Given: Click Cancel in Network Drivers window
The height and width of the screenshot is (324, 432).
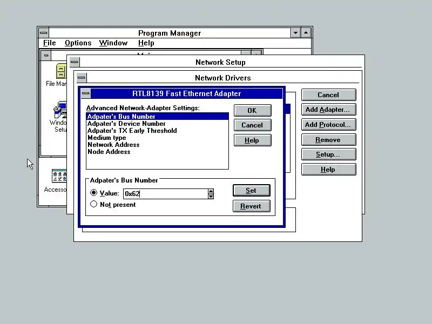Looking at the screenshot, I should coord(329,95).
